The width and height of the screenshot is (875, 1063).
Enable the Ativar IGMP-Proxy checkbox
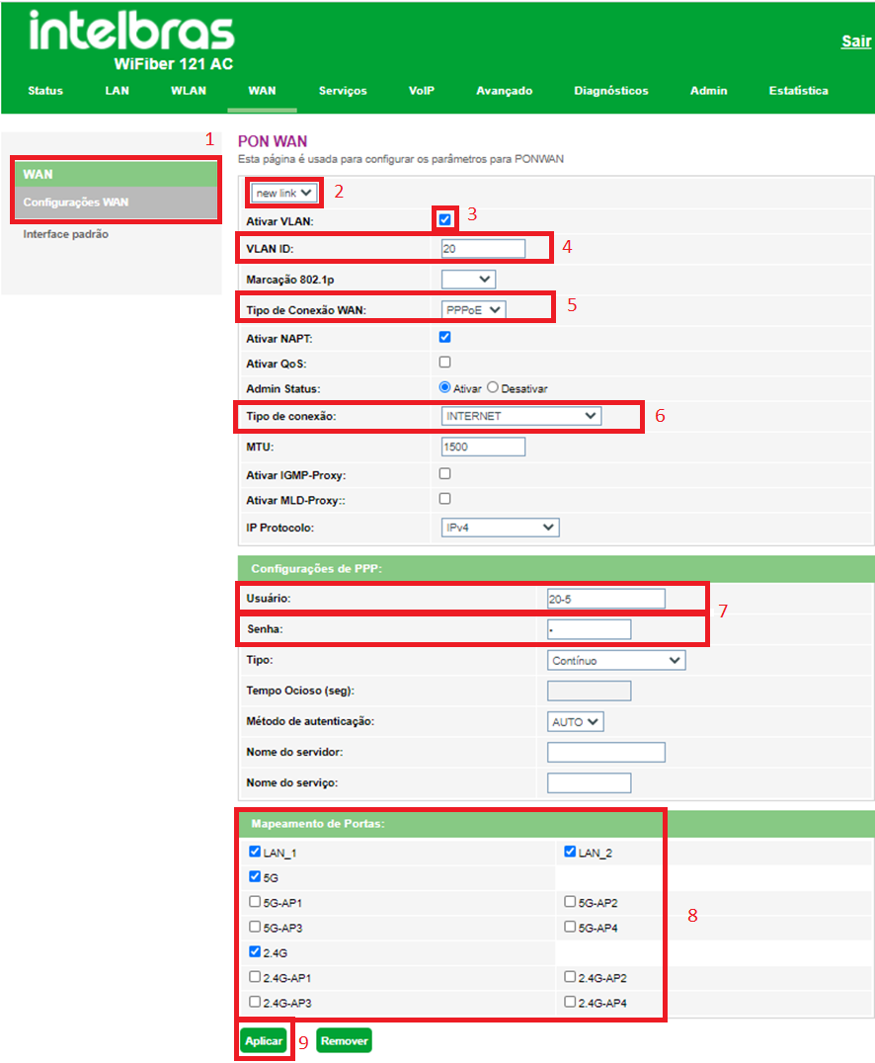[x=444, y=474]
